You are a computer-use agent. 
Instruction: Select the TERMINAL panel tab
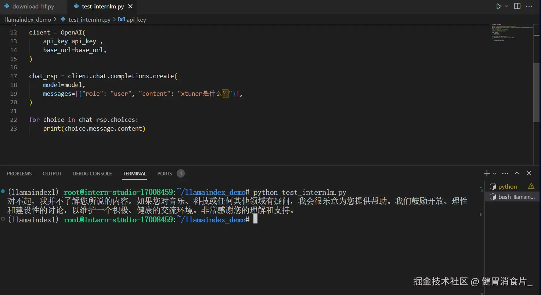click(x=134, y=174)
